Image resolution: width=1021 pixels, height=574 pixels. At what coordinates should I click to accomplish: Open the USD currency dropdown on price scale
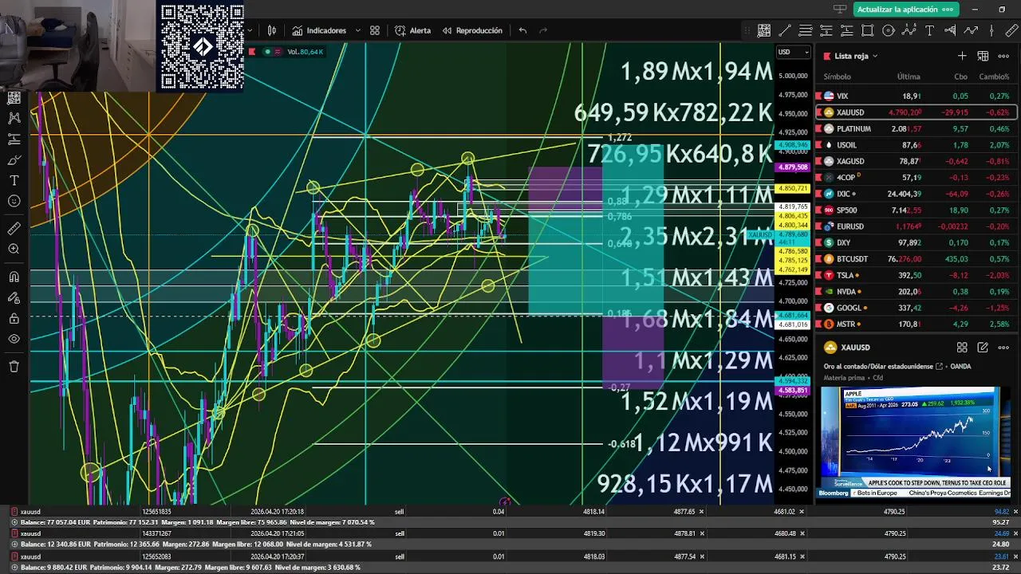tap(794, 53)
